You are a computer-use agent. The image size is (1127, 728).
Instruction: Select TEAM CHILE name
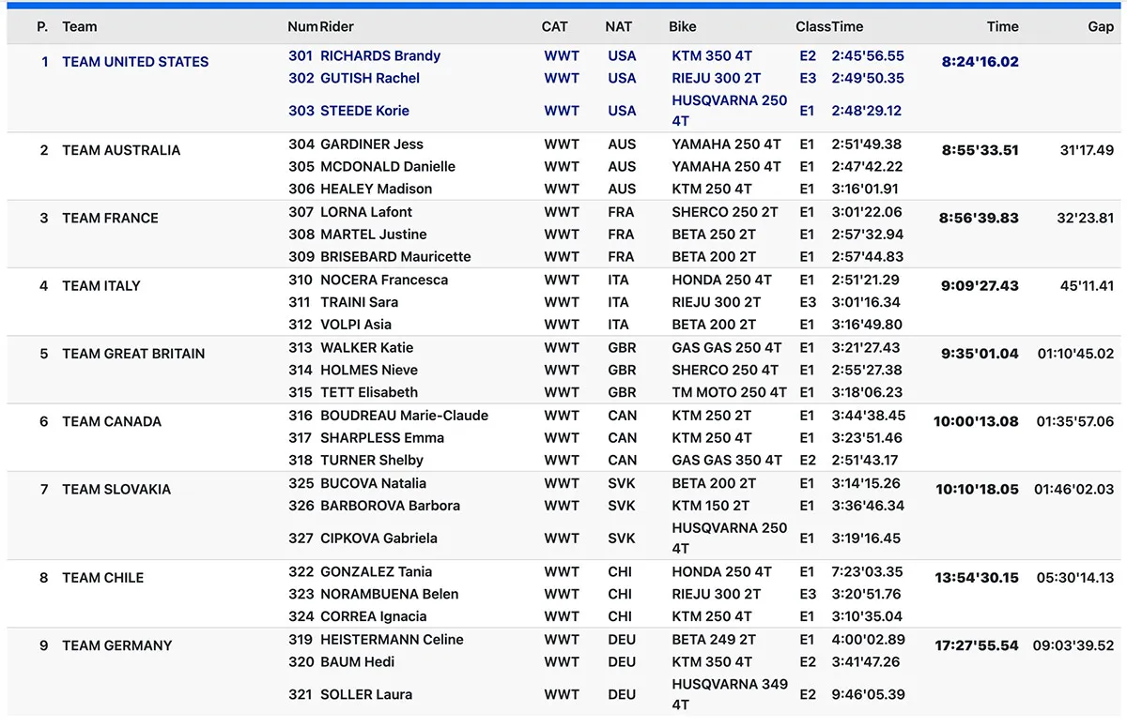(103, 578)
